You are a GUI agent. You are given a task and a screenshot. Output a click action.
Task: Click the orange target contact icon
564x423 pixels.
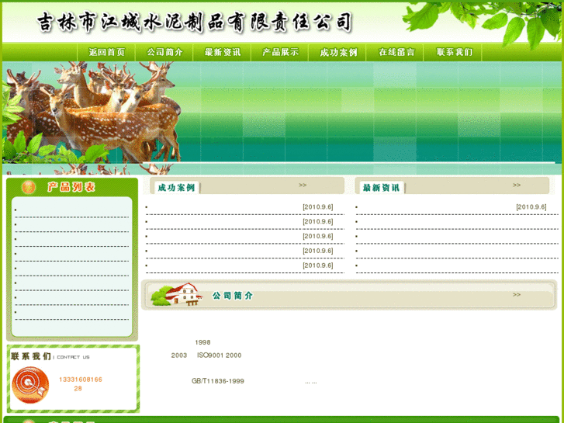30,385
